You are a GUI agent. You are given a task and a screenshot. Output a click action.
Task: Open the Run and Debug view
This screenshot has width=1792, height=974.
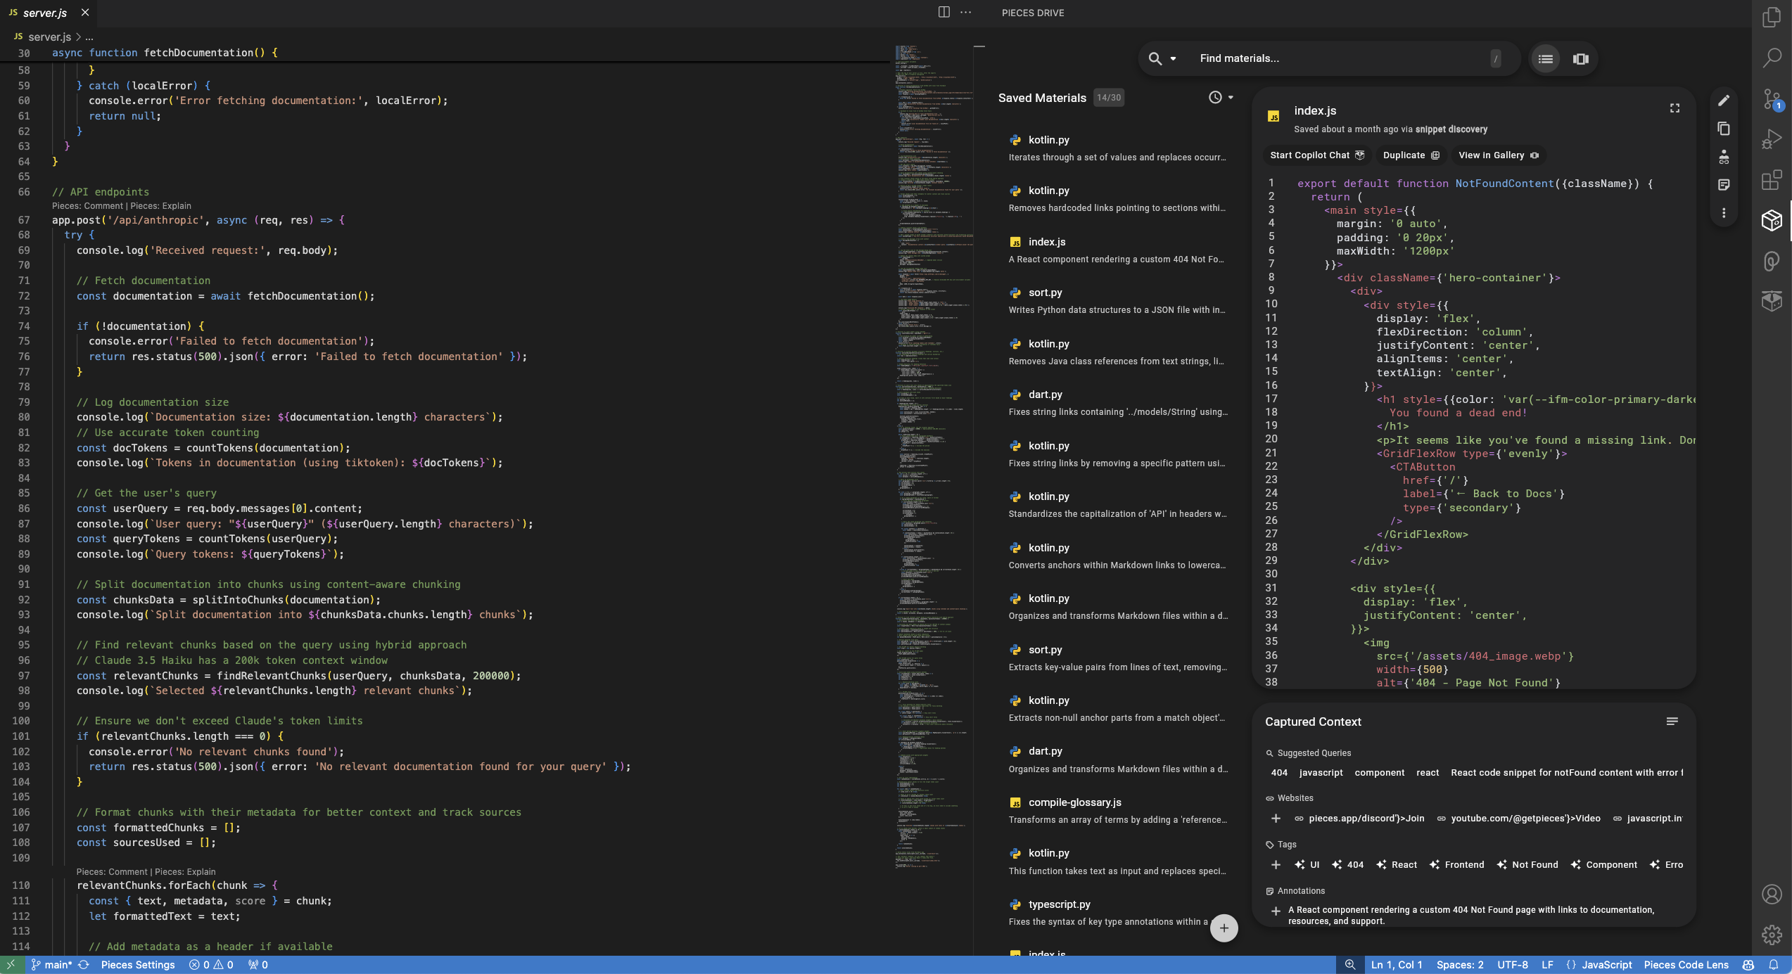click(x=1772, y=139)
